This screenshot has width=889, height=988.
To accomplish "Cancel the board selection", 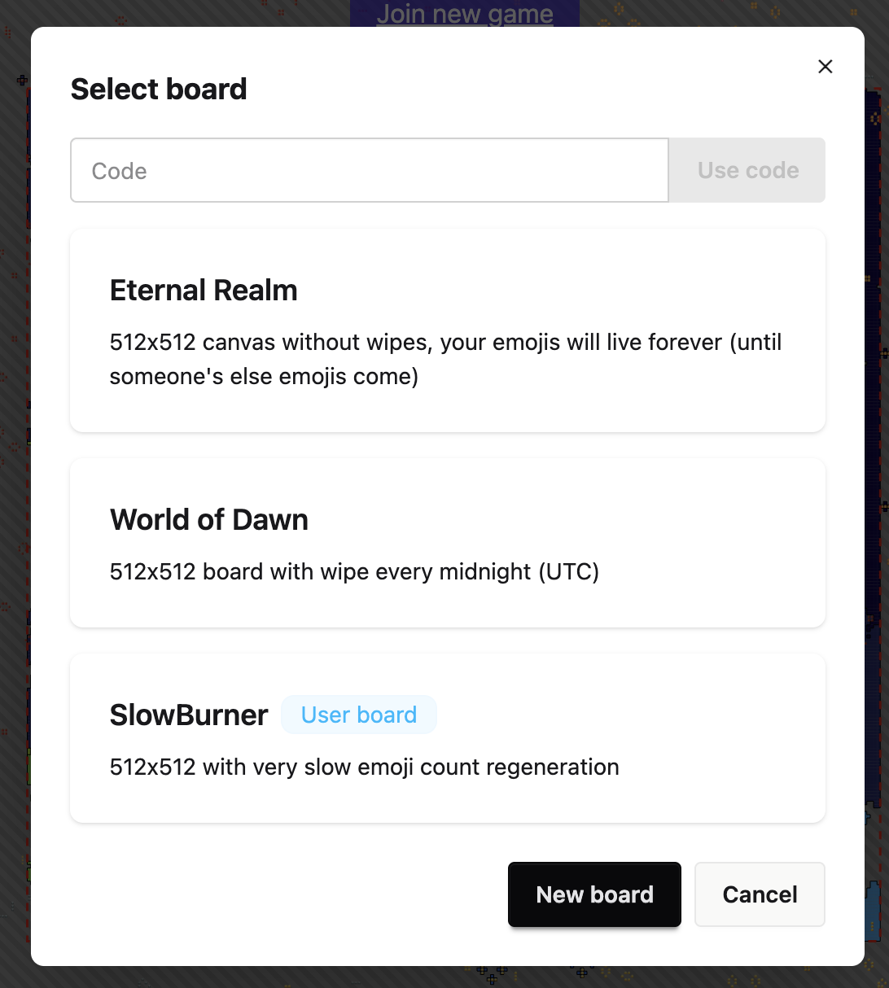I will [x=760, y=894].
